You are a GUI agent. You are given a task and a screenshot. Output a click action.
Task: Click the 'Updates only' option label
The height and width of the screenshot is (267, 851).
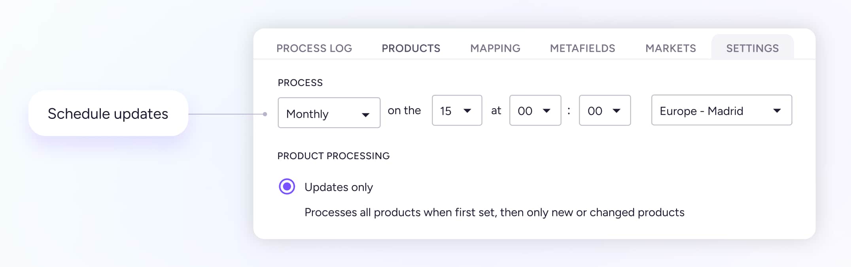click(339, 187)
